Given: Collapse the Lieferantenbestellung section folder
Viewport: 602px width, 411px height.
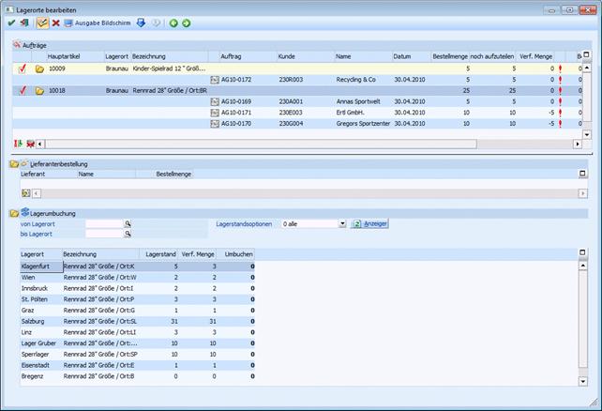Looking at the screenshot, I should point(14,163).
